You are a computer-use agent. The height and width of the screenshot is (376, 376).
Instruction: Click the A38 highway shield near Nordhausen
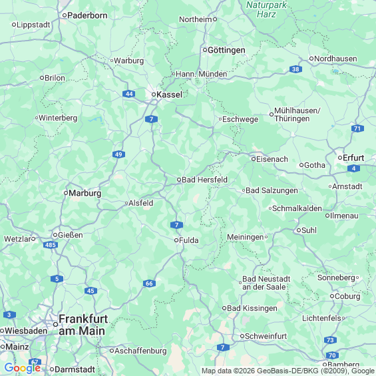click(295, 69)
